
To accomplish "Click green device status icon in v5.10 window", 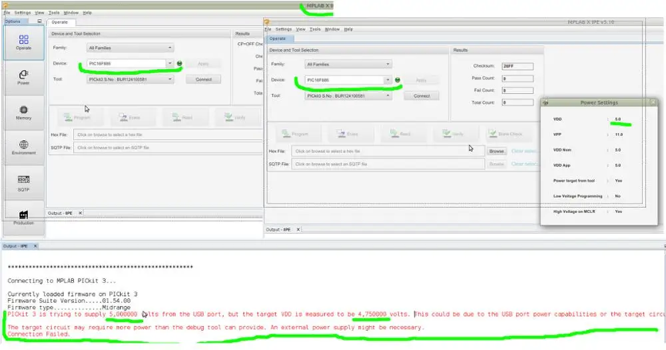I will [398, 80].
